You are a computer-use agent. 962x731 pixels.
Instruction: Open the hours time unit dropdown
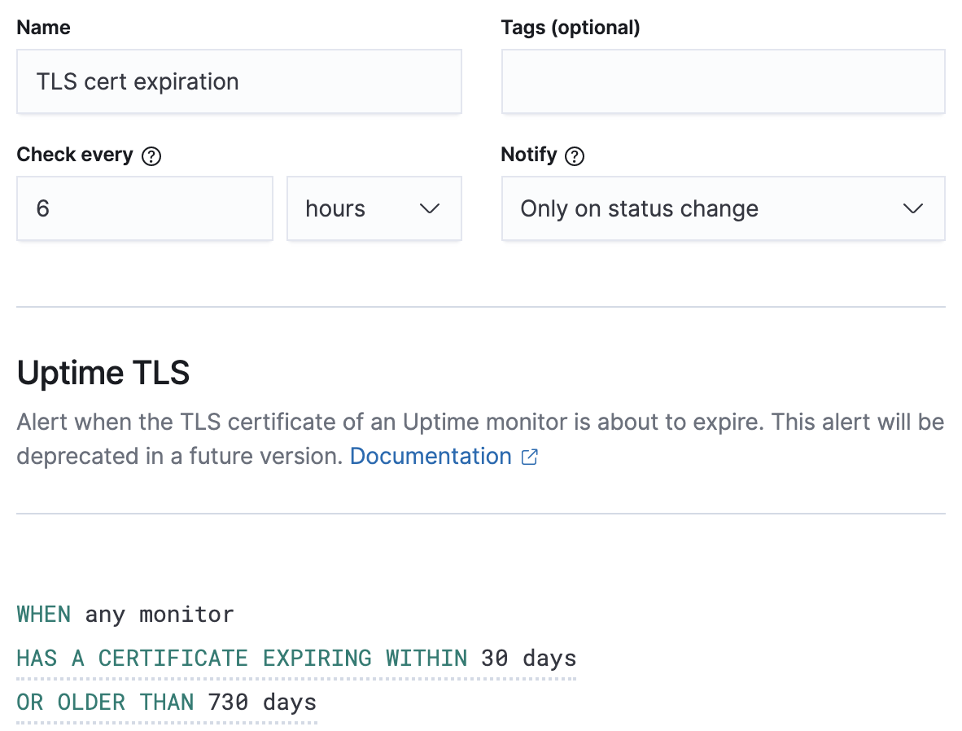click(374, 209)
